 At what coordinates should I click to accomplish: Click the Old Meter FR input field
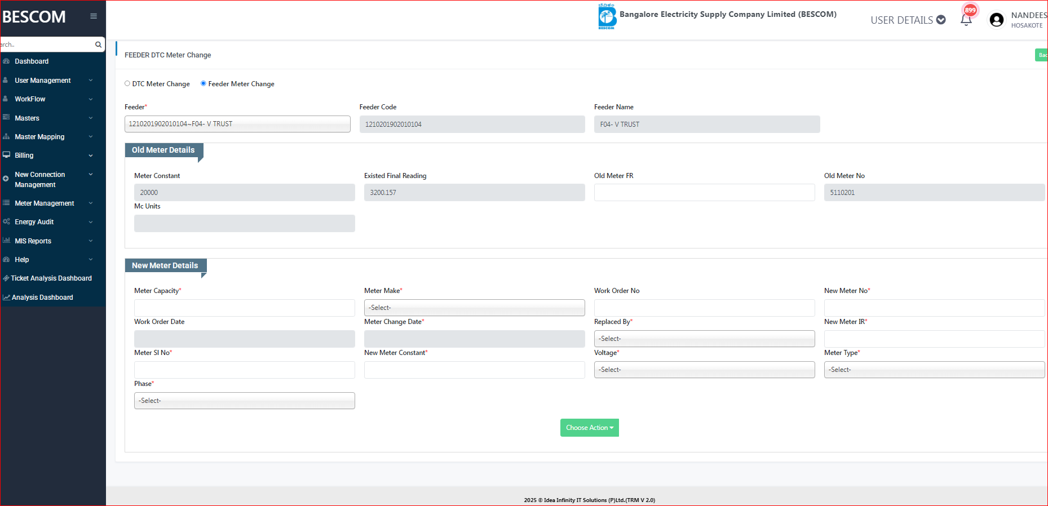pos(704,193)
